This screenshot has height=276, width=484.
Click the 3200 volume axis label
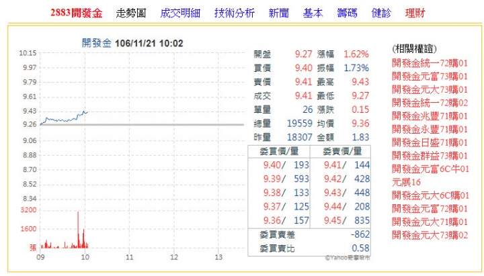pos(28,210)
